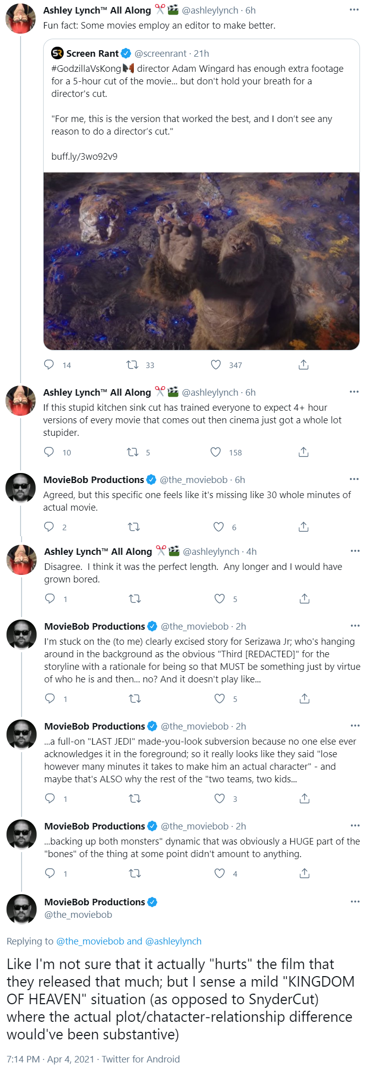Click the #GodzillaVsKong hashtag
Screen dimensions: 366x1072
point(86,68)
